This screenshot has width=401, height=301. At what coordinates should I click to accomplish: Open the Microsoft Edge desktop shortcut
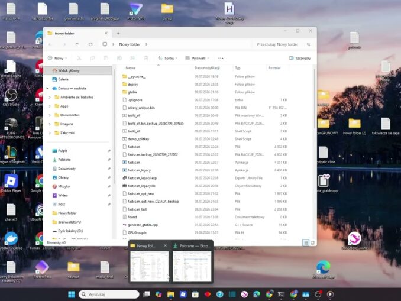tap(324, 269)
